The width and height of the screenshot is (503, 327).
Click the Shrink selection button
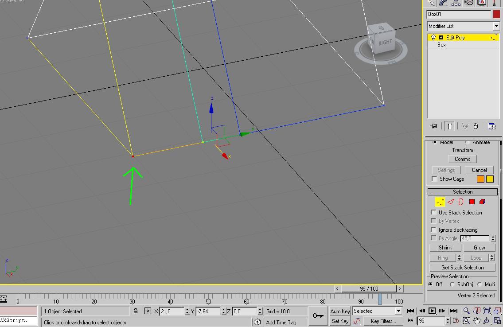point(445,248)
